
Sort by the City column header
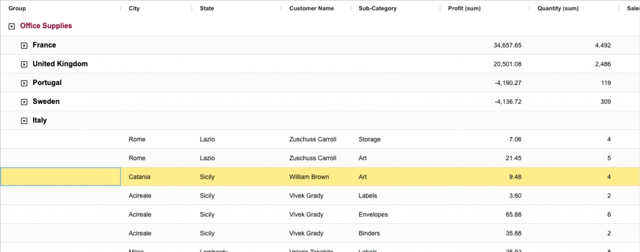pos(134,9)
